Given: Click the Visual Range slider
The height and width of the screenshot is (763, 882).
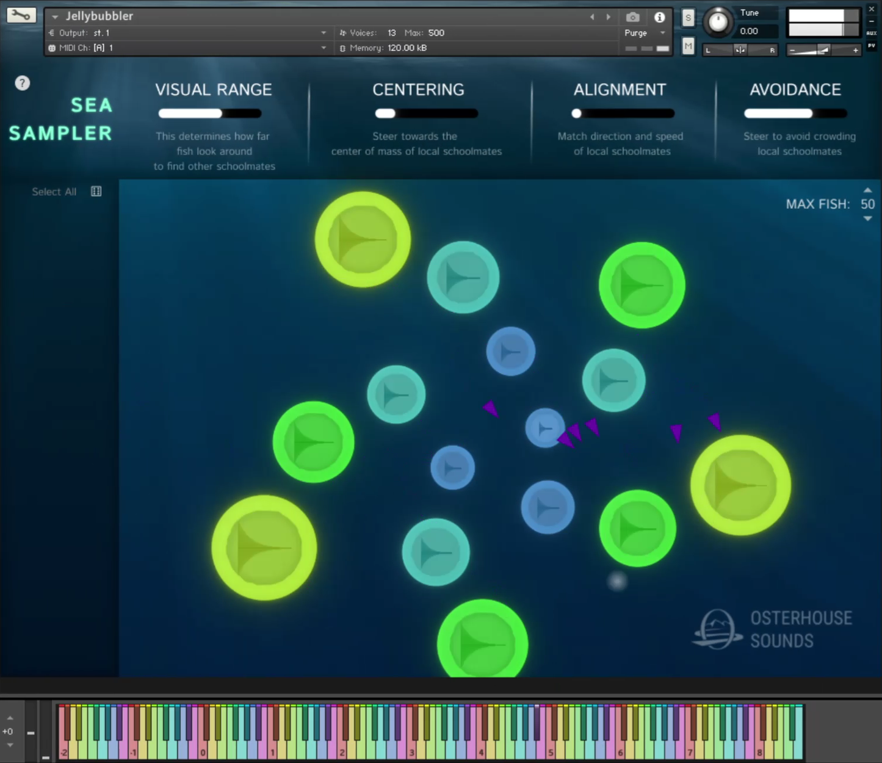Looking at the screenshot, I should [209, 114].
